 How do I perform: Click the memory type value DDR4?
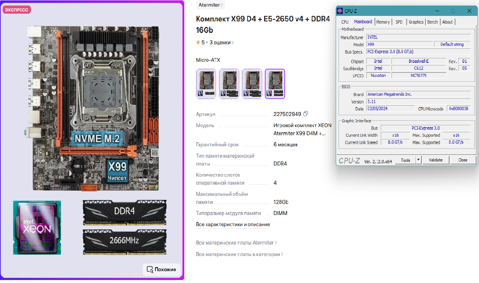click(280, 164)
